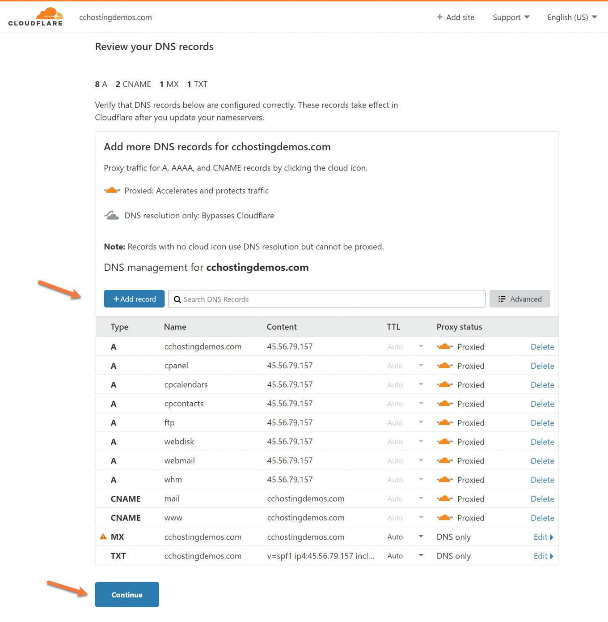Image resolution: width=608 pixels, height=622 pixels.
Task: Delete the cpcontacts A record
Action: [x=542, y=404]
